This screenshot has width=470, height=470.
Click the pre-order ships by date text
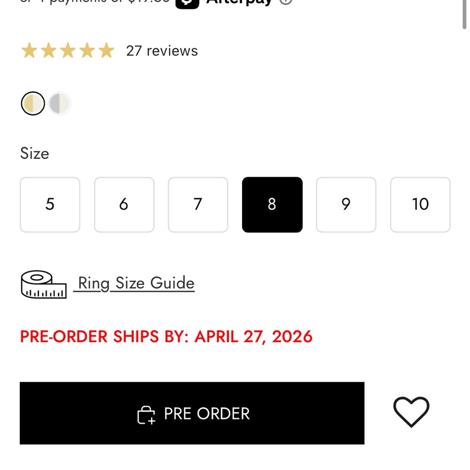point(166,337)
